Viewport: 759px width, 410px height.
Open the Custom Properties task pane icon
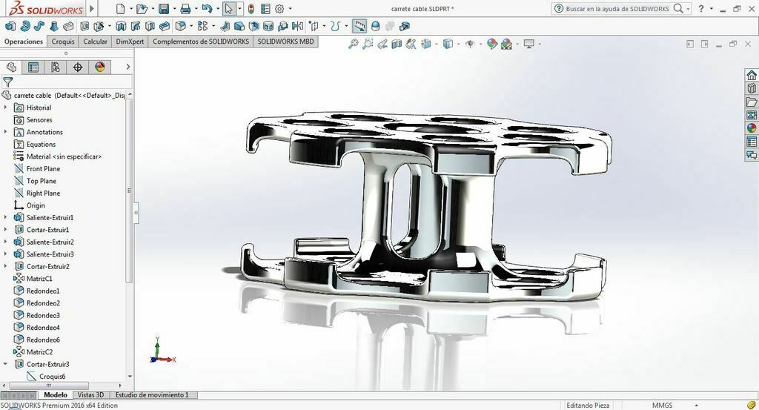752,142
